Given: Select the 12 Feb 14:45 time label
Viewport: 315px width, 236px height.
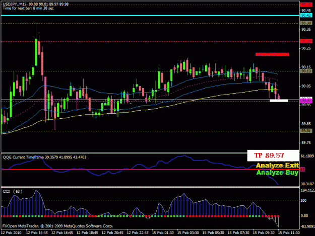Looking at the screenshot, I should pyautogui.click(x=37, y=233).
